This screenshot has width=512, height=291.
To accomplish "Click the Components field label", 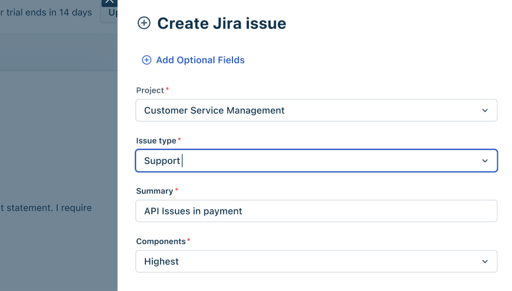I will click(x=161, y=242).
